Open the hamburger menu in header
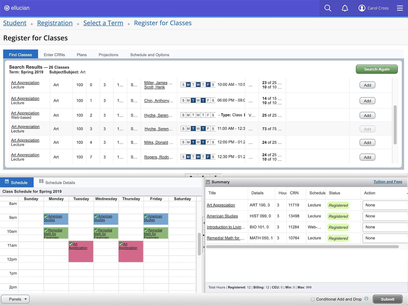The image size is (408, 305). [400, 8]
